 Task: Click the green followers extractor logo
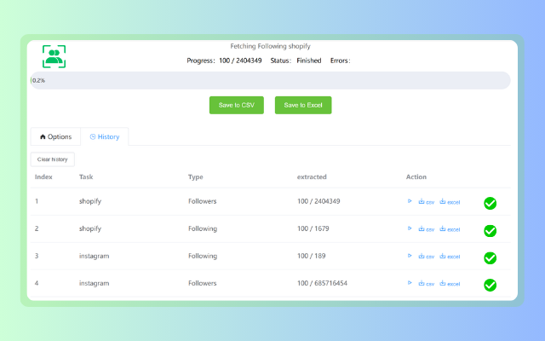[x=54, y=56]
